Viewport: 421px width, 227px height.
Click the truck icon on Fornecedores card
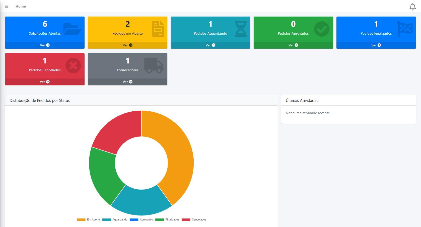[154, 66]
